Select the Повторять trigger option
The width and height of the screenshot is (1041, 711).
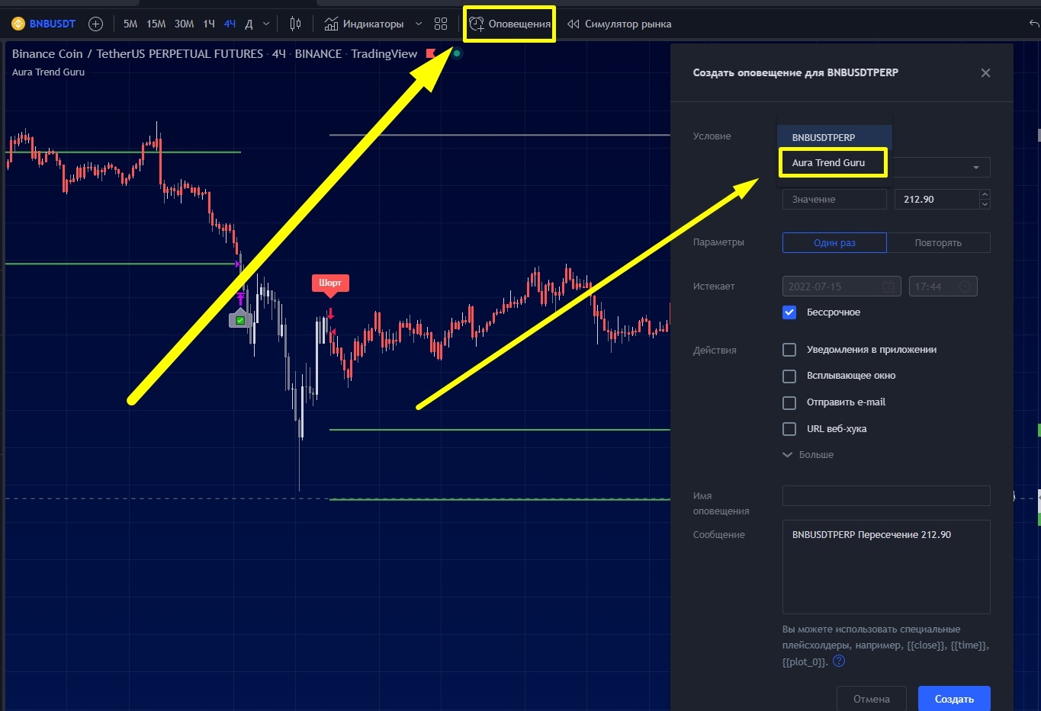pos(938,242)
